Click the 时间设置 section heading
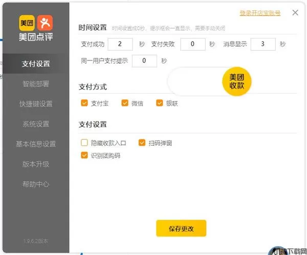The image size is (307, 255). [93, 28]
